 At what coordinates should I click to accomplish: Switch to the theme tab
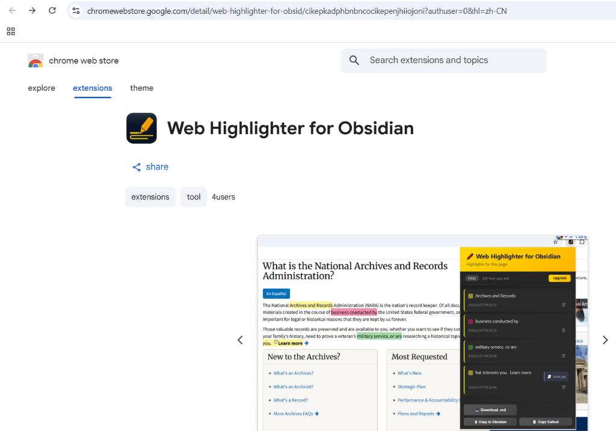[x=141, y=88]
